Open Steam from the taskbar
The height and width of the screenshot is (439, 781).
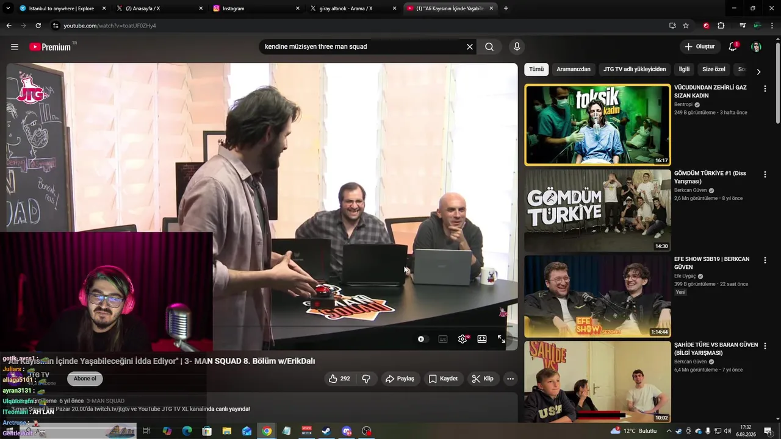point(326,431)
